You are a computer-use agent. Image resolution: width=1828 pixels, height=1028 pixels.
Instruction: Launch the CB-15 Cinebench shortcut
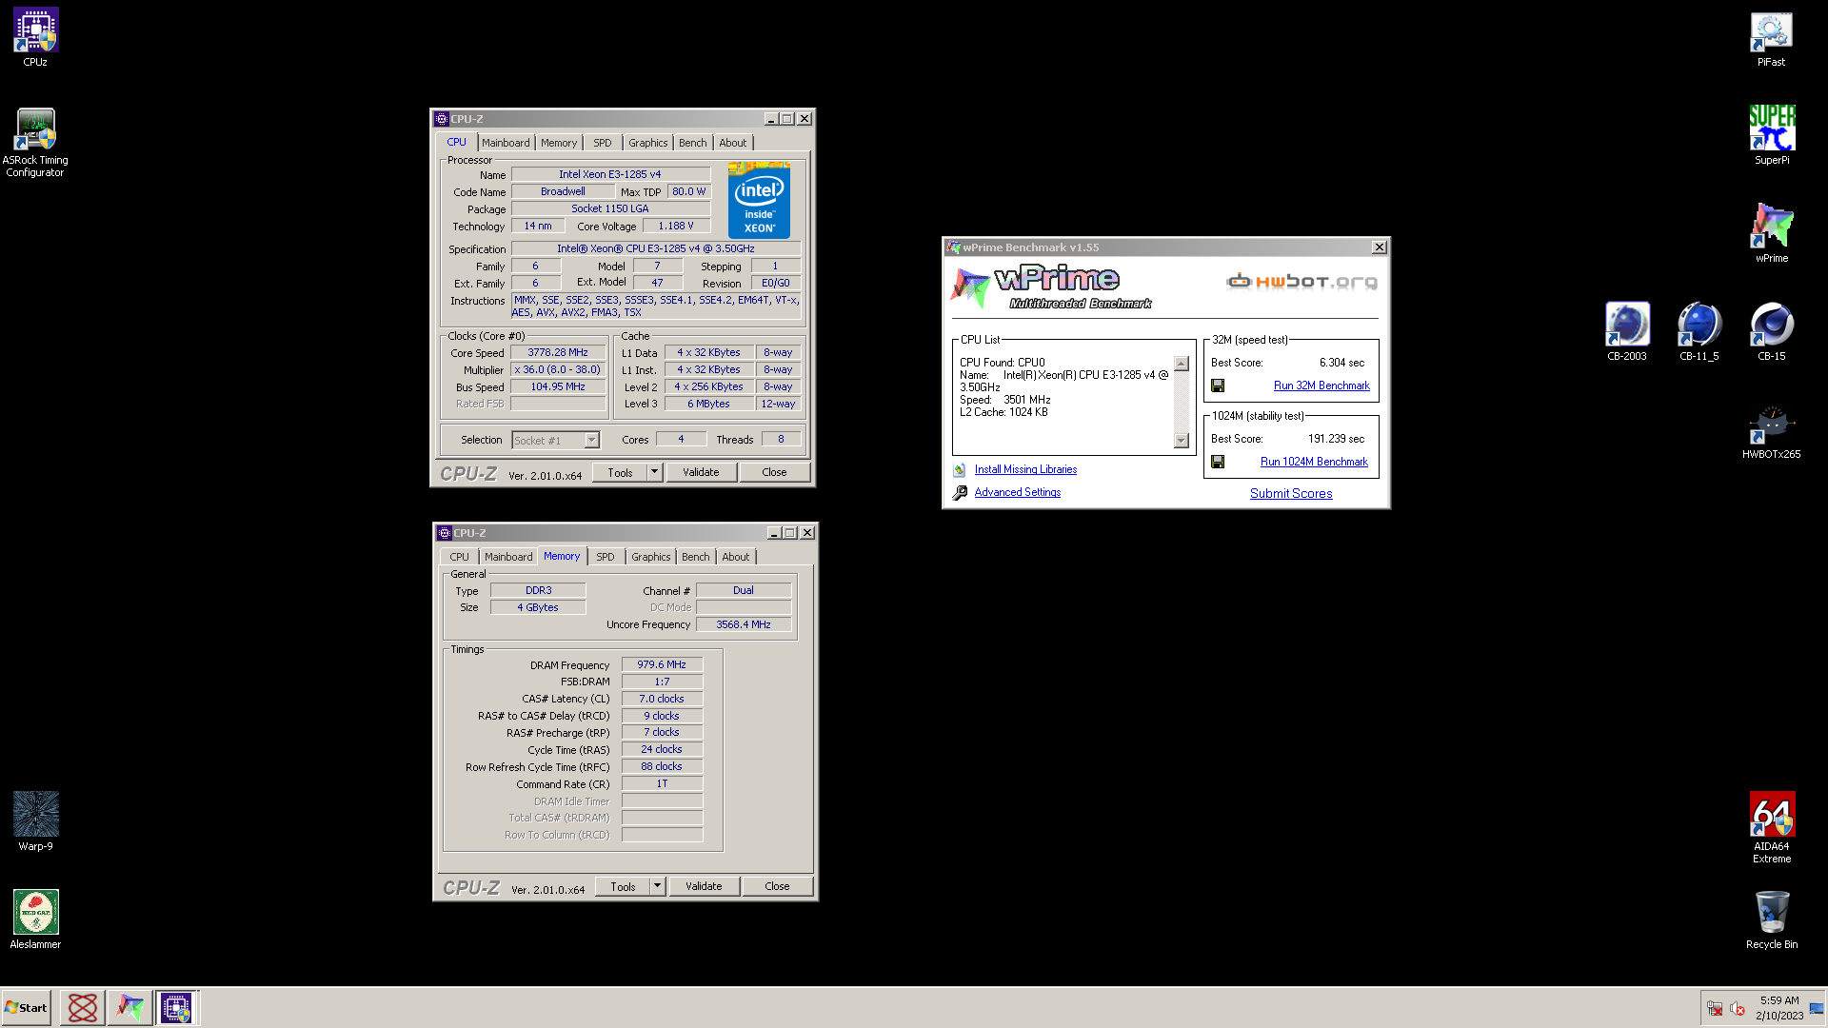coord(1771,331)
